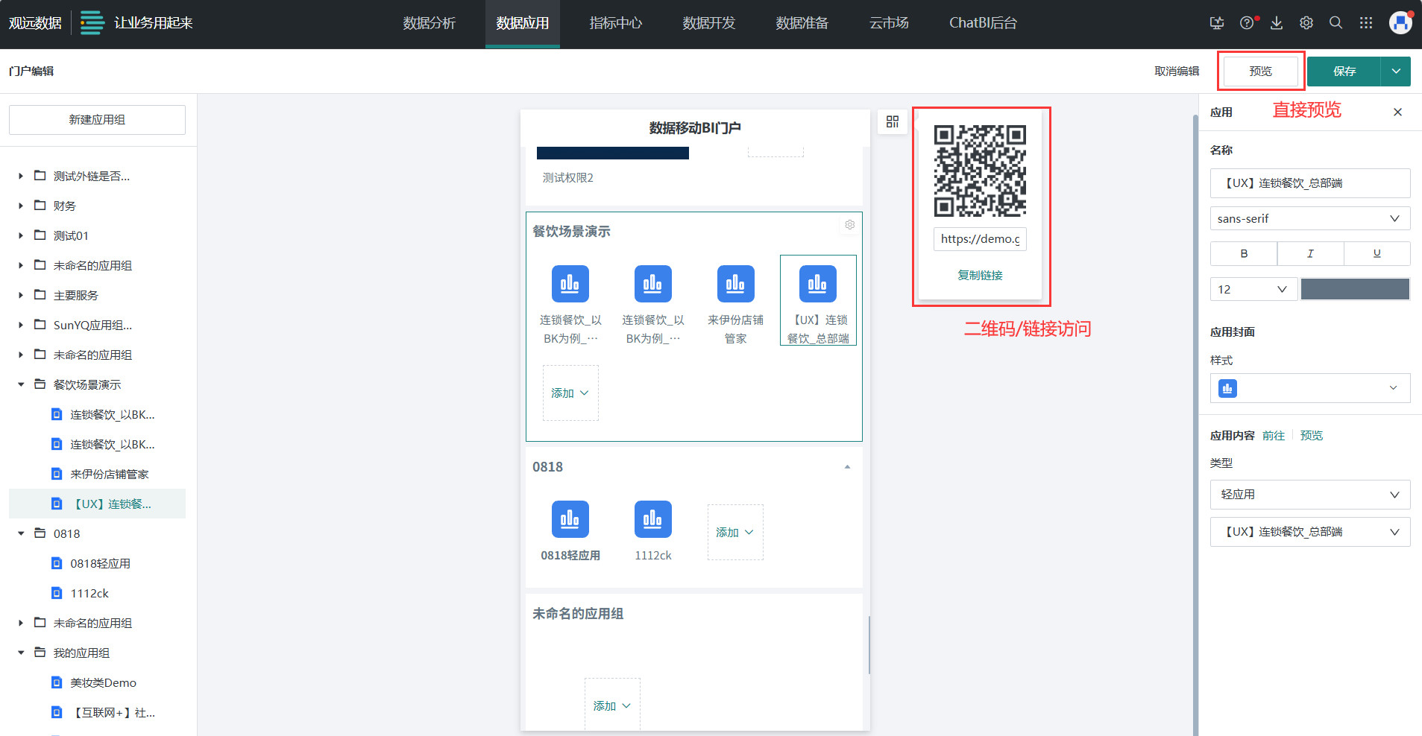The height and width of the screenshot is (736, 1422).
Task: Switch to the 数据分析 tab
Action: tap(430, 23)
